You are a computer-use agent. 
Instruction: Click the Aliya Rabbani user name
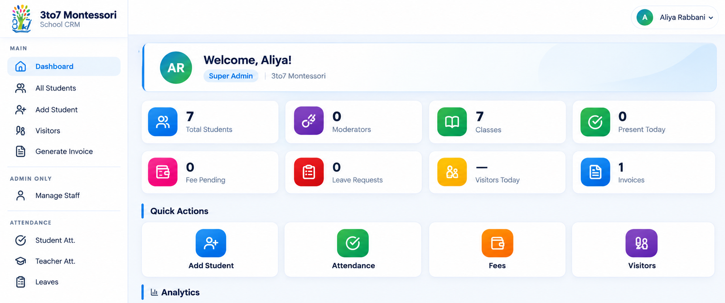682,18
